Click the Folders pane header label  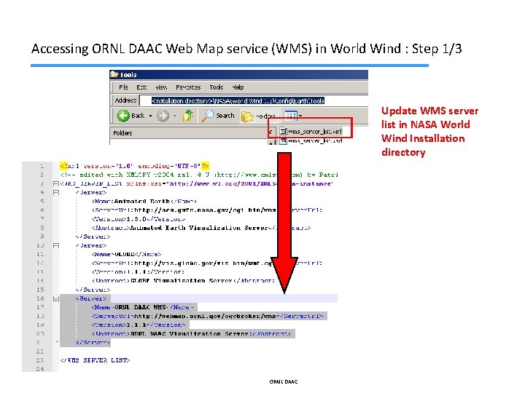[122, 133]
